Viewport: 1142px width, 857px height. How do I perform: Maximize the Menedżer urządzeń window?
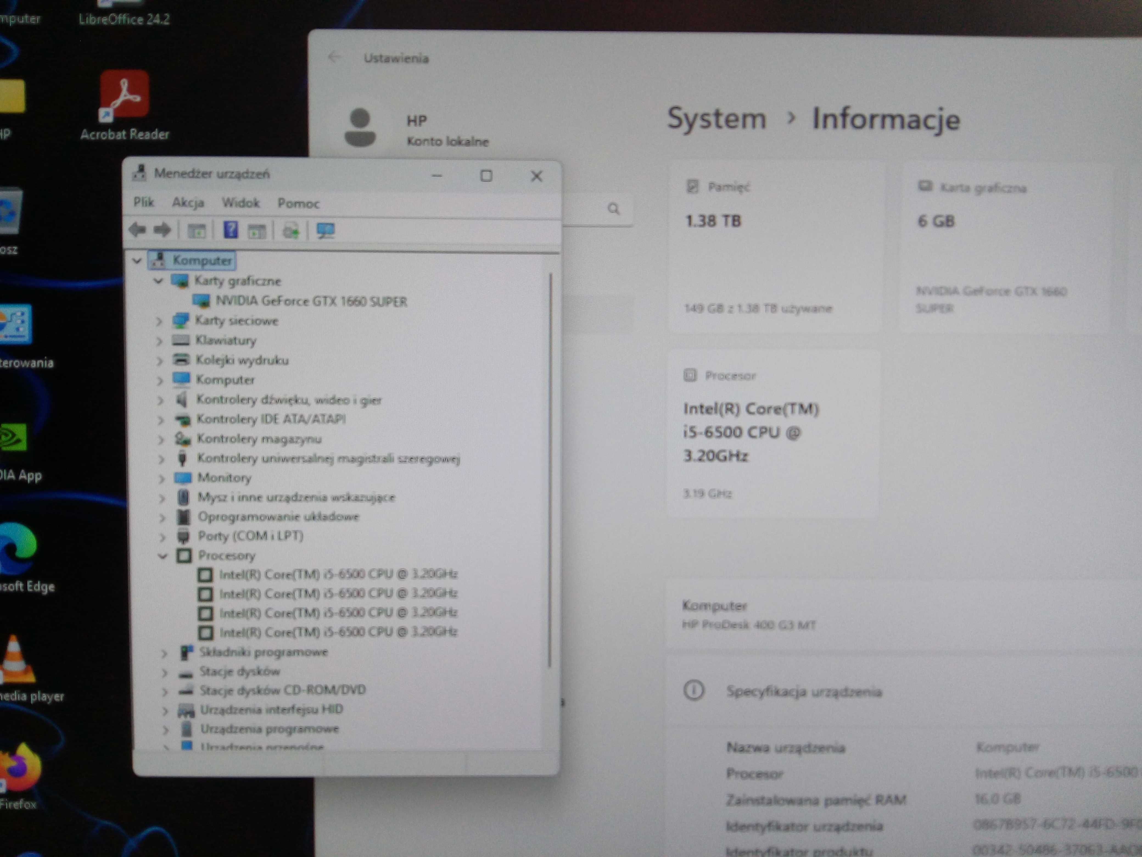coord(486,176)
